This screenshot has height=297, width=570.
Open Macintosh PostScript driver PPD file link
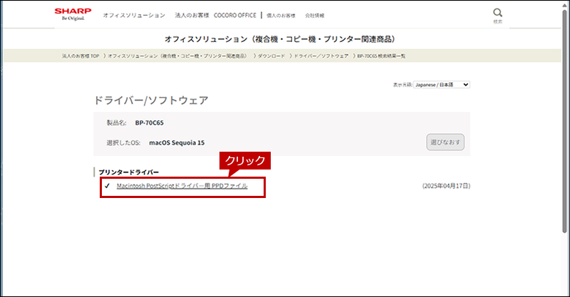(x=182, y=186)
